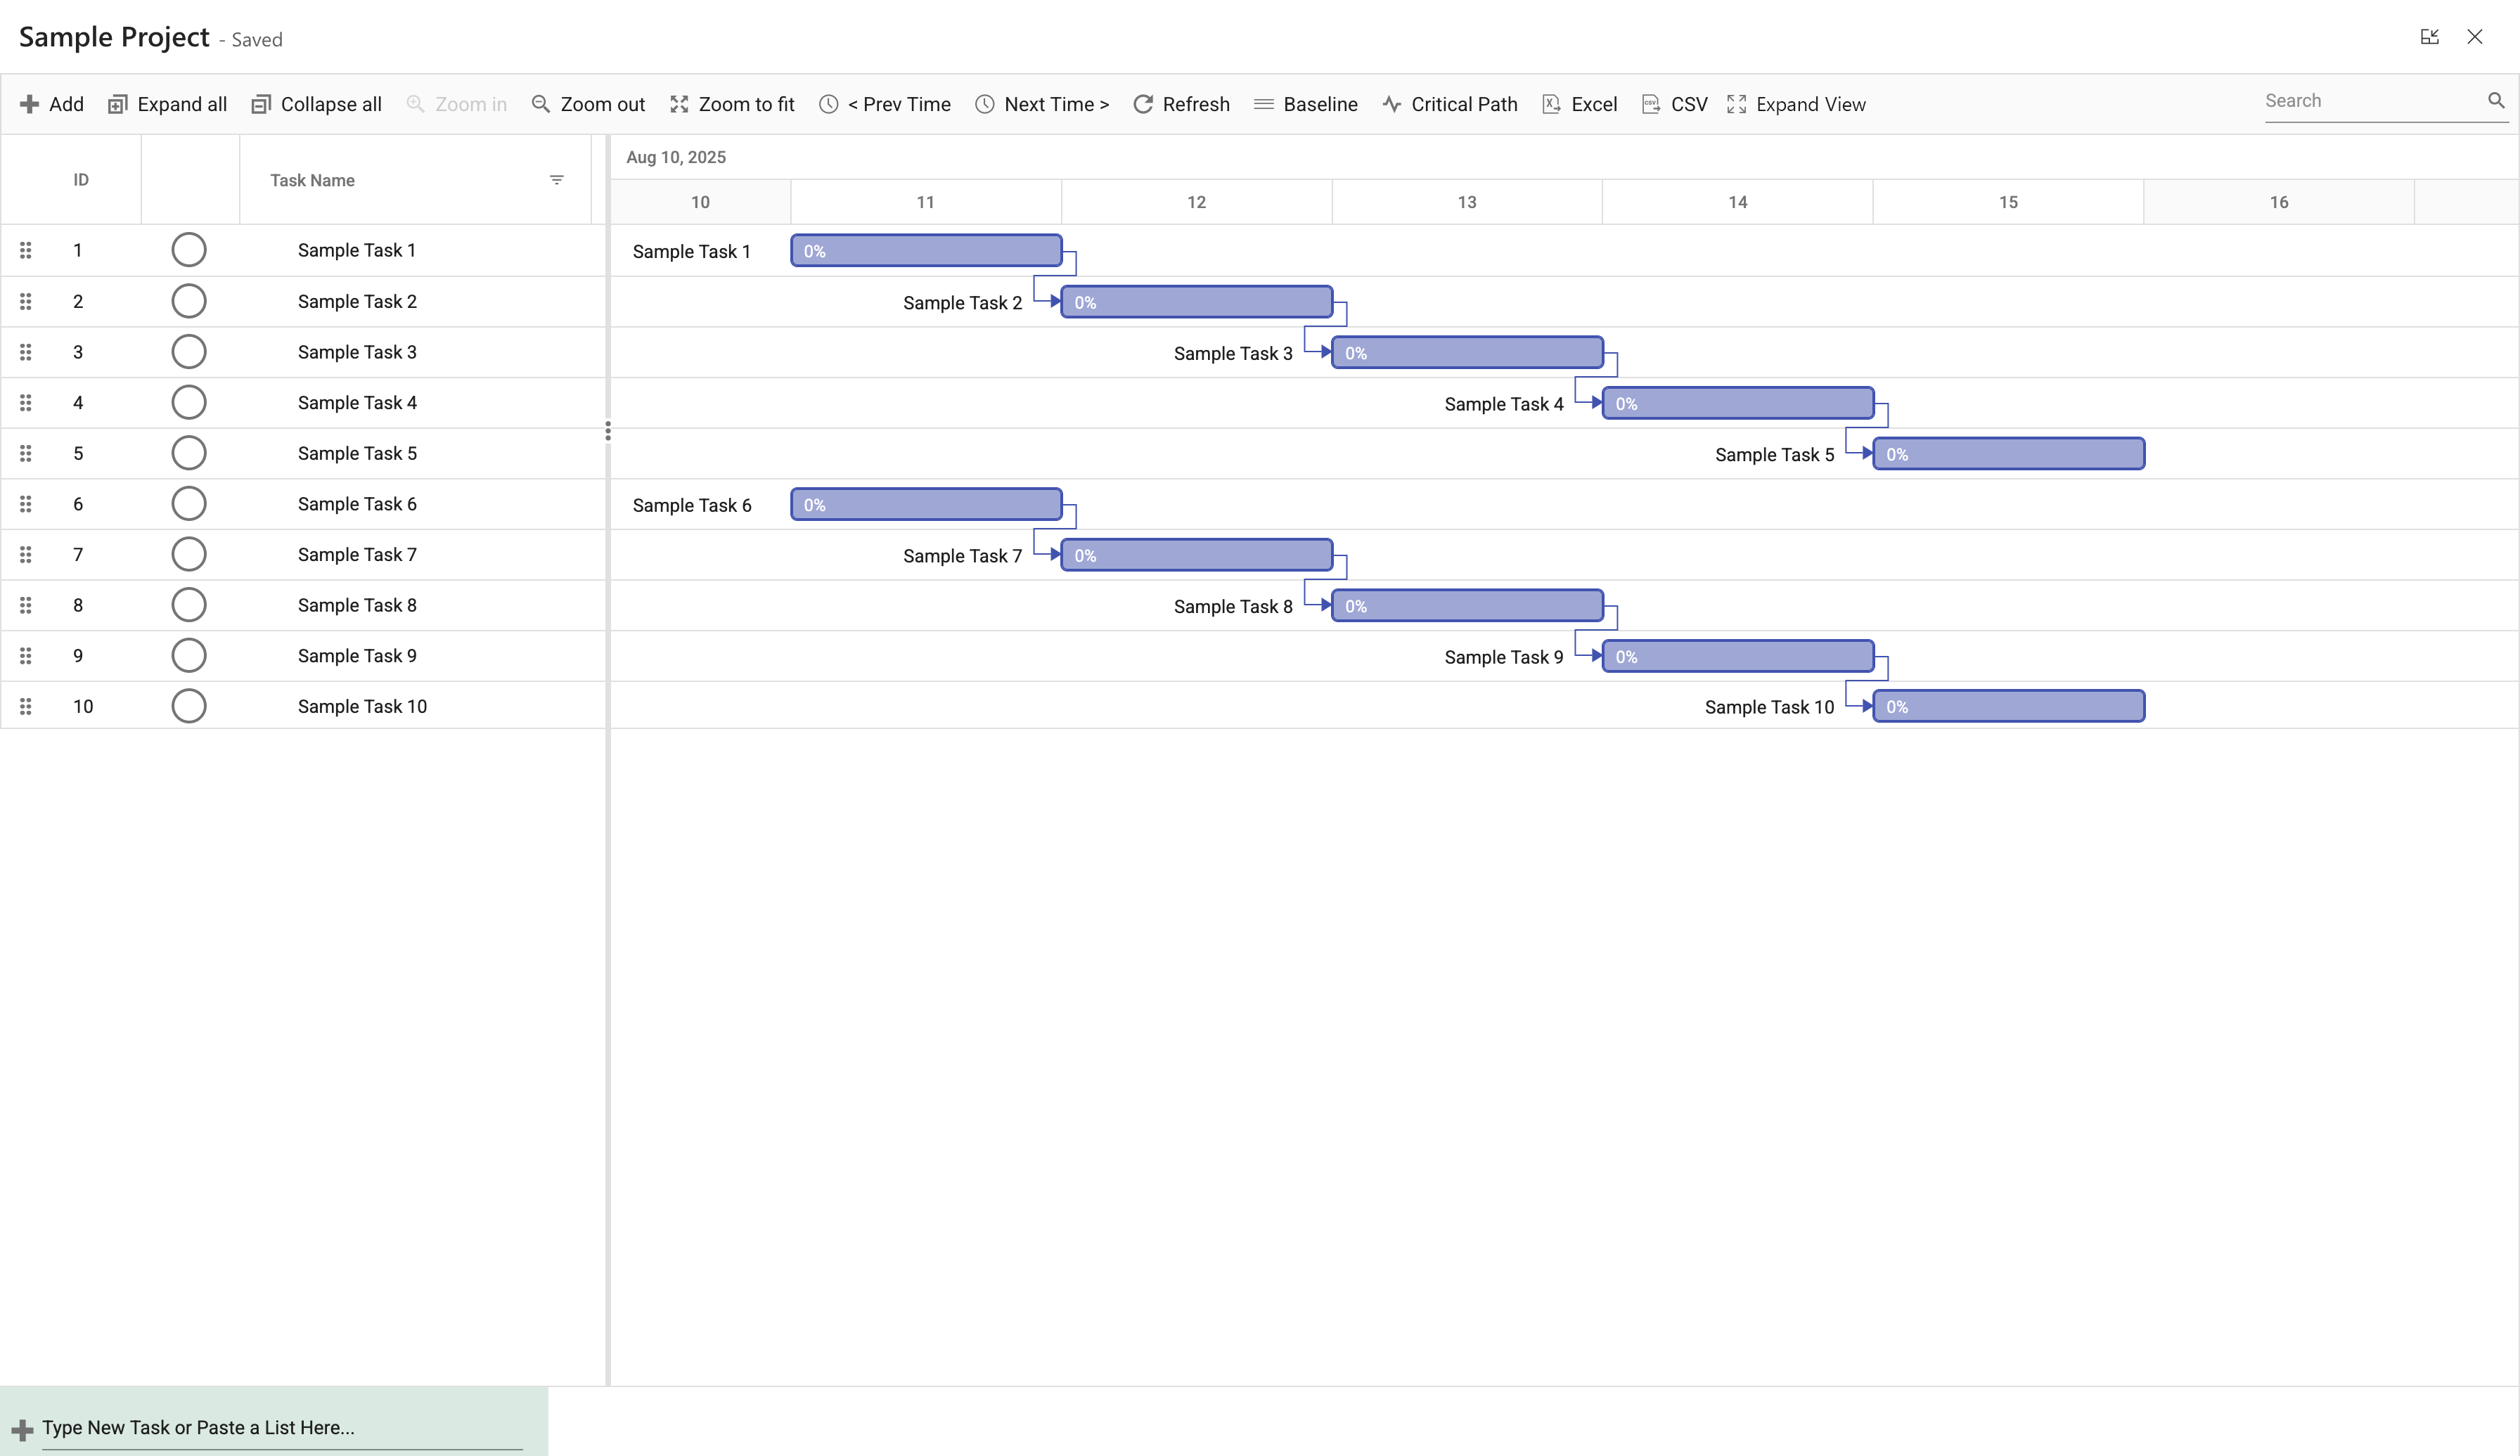The image size is (2520, 1456).
Task: Collapse all task groups
Action: (x=316, y=104)
